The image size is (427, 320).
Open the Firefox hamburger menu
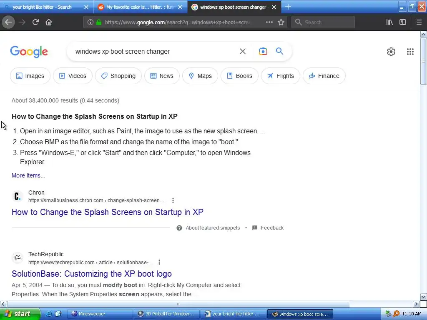point(419,22)
